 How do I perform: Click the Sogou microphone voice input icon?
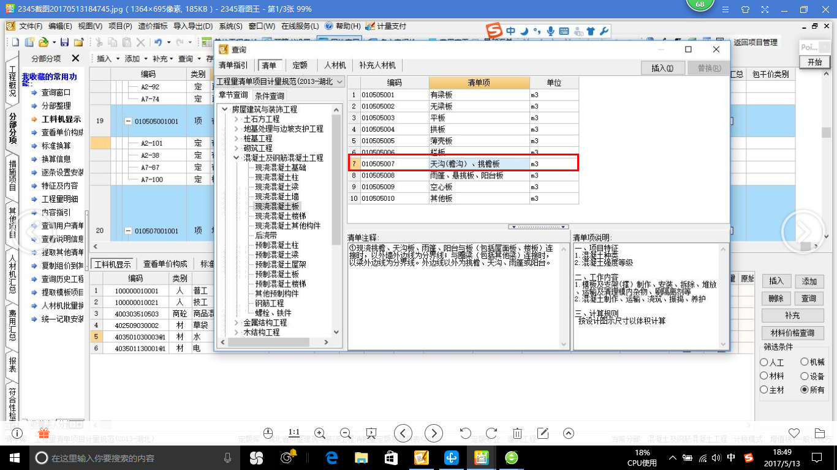coord(550,31)
